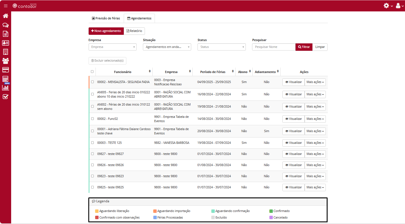Tick the checkbox for 00003 - TESTE 125
This screenshot has width=405, height=224.
pos(92,143)
